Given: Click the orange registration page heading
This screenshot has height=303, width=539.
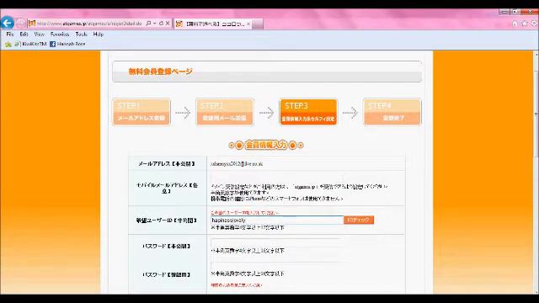Looking at the screenshot, I should click(x=161, y=72).
